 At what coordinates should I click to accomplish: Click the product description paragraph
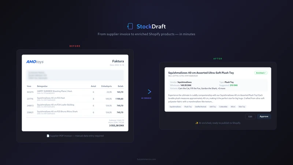[216, 98]
